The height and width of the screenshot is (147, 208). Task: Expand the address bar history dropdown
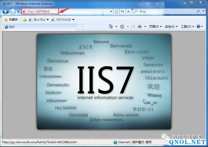pyautogui.click(x=111, y=11)
